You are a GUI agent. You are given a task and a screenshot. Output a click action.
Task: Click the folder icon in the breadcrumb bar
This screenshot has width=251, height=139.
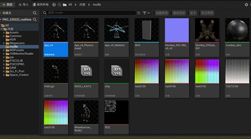[x=65, y=5]
